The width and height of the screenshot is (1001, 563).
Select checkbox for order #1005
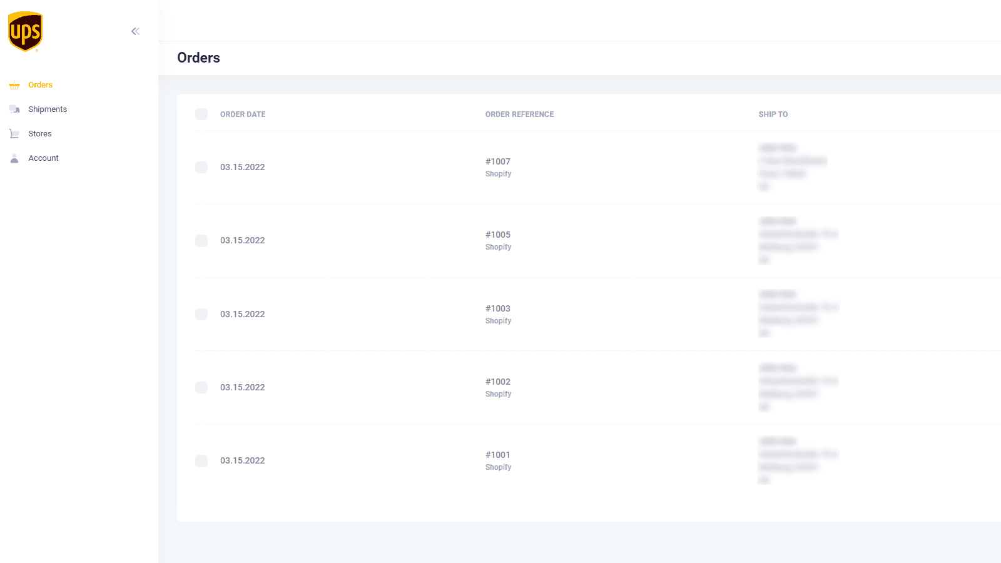[201, 241]
